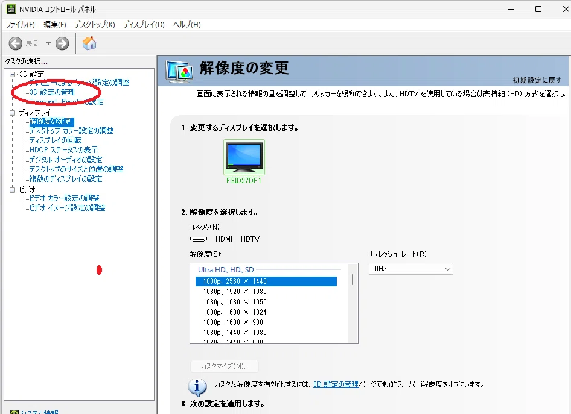This screenshot has width=571, height=414.
Task: Open the デスクトップ(K) menu
Action: coord(95,24)
